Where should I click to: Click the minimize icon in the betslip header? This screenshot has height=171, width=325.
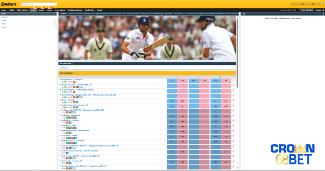click(x=323, y=14)
